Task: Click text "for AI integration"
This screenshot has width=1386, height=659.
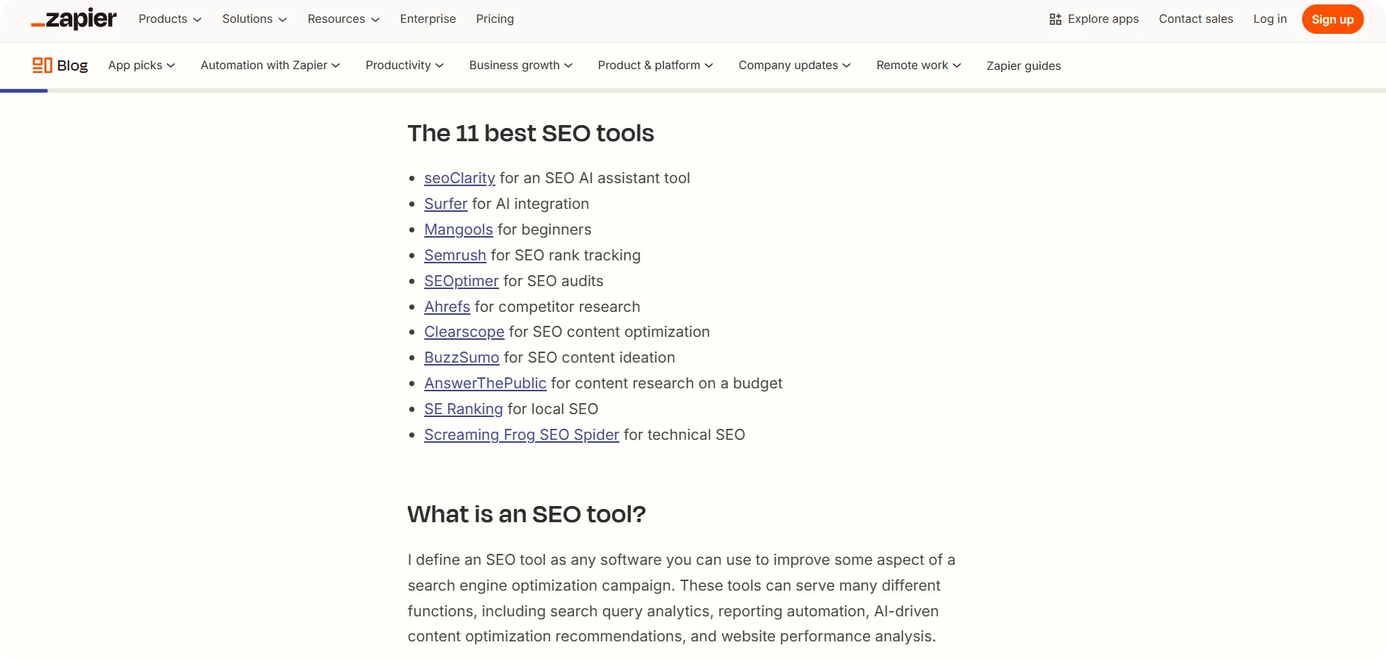Action: click(x=531, y=204)
